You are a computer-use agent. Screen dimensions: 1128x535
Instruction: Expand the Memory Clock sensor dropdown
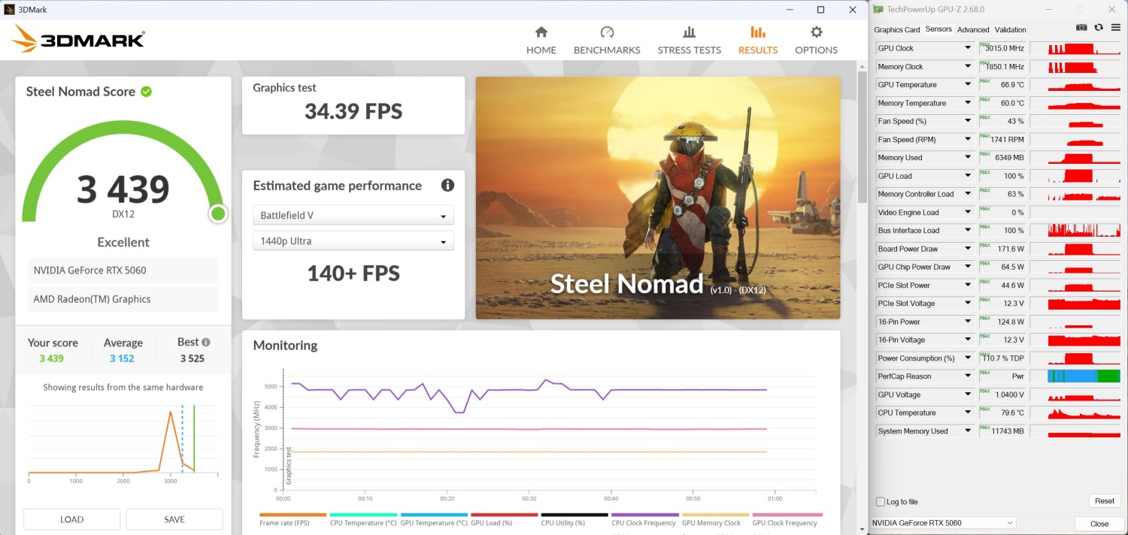pos(968,67)
